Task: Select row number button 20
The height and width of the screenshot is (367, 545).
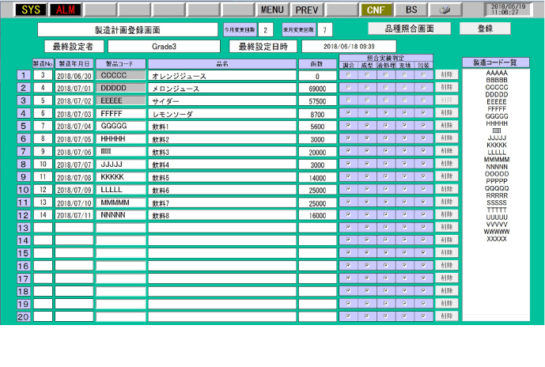Action: (x=23, y=316)
